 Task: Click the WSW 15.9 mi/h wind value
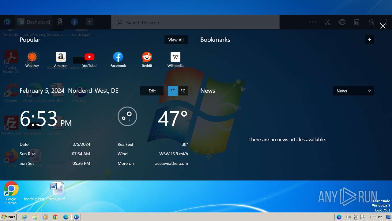174,154
